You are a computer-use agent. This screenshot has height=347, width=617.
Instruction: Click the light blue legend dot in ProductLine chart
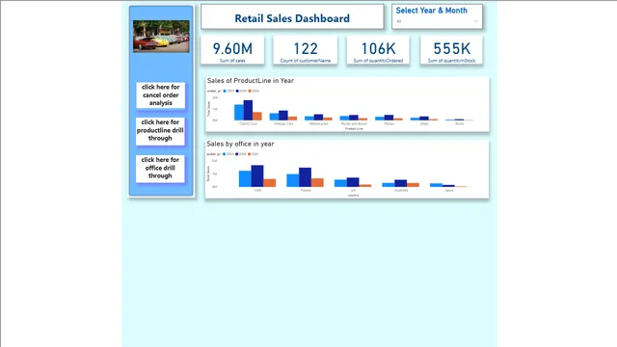tap(225, 91)
